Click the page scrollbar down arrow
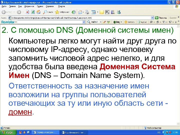The height and width of the screenshot is (135, 180). [178, 124]
